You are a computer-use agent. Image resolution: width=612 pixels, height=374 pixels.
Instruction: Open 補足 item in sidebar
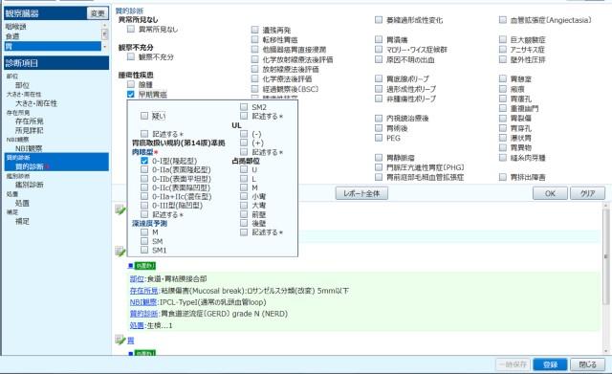click(22, 221)
